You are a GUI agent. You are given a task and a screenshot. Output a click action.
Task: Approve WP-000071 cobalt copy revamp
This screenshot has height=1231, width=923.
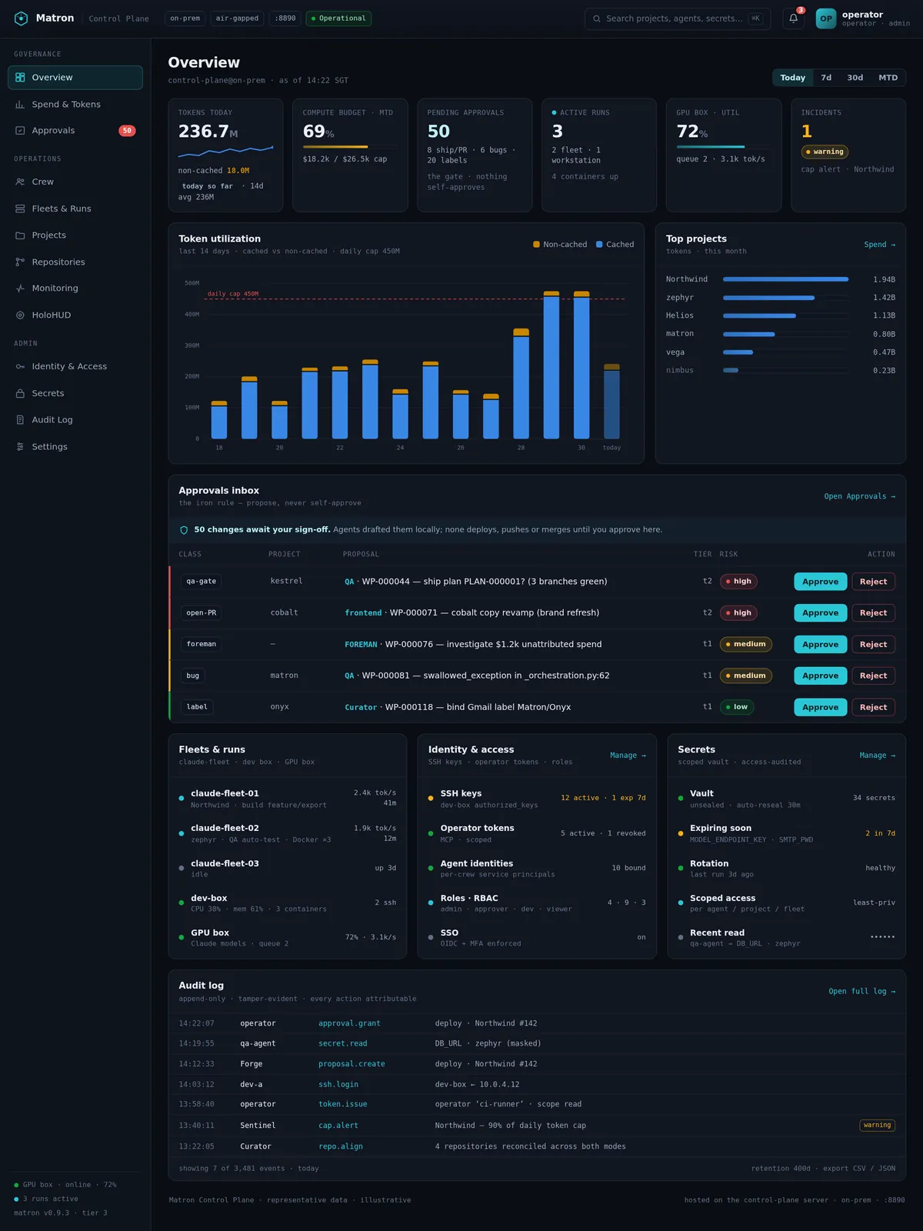click(x=820, y=613)
